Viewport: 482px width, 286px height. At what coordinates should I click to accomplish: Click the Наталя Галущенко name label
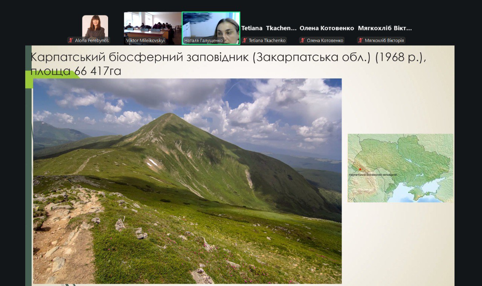tap(204, 40)
